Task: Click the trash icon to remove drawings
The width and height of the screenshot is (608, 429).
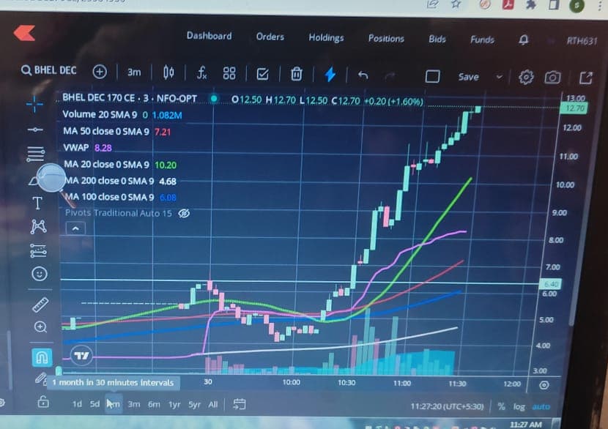Action: coord(297,74)
